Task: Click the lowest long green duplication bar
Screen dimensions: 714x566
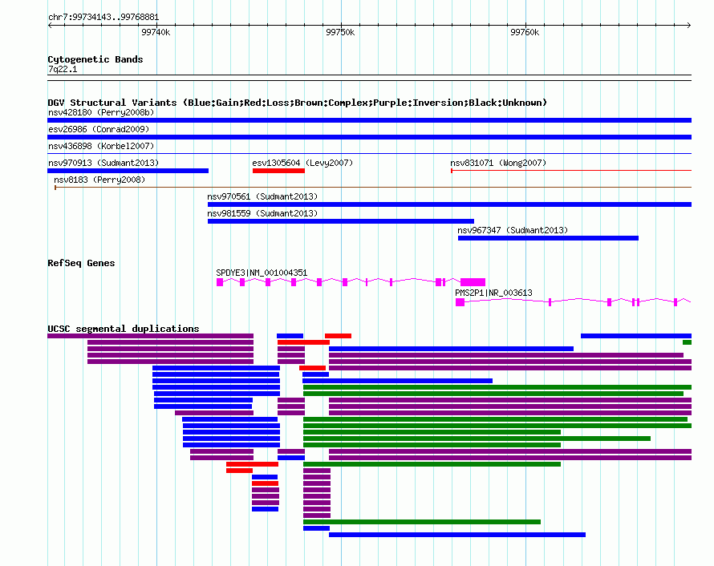Action: [422, 522]
